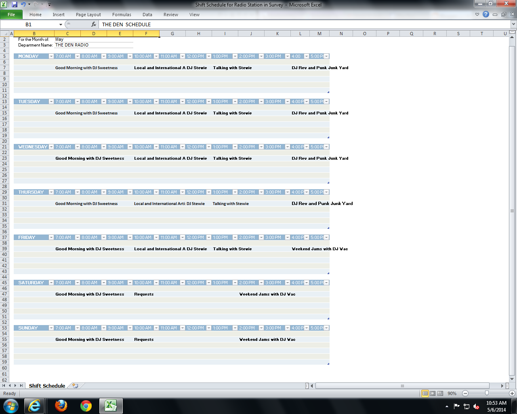Click the horizontal scrollbar thumb
The image size is (517, 414).
[x=402, y=386]
